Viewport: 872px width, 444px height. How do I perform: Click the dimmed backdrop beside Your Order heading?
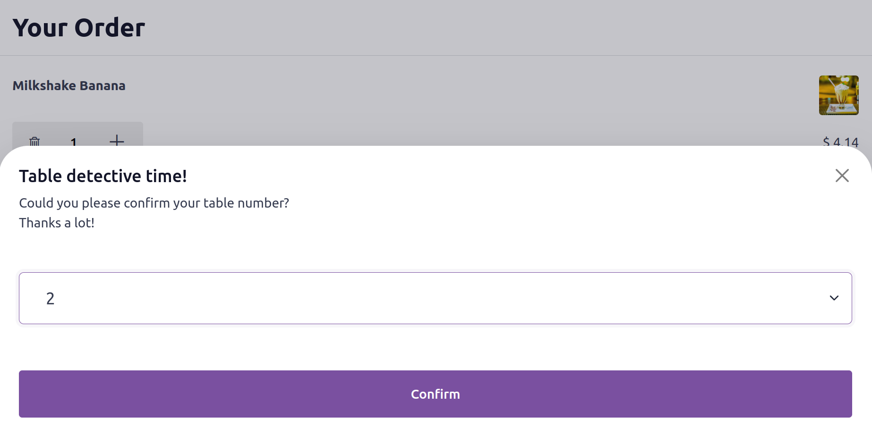(472, 27)
